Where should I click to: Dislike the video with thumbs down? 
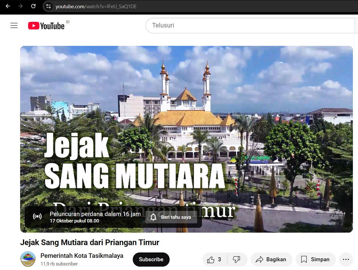pos(237,260)
